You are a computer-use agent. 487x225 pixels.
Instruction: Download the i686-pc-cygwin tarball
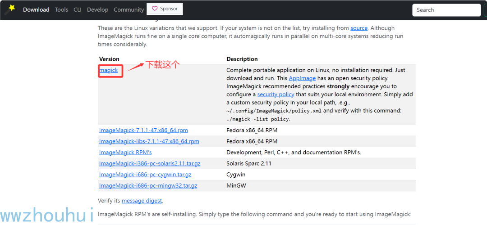[145, 175]
